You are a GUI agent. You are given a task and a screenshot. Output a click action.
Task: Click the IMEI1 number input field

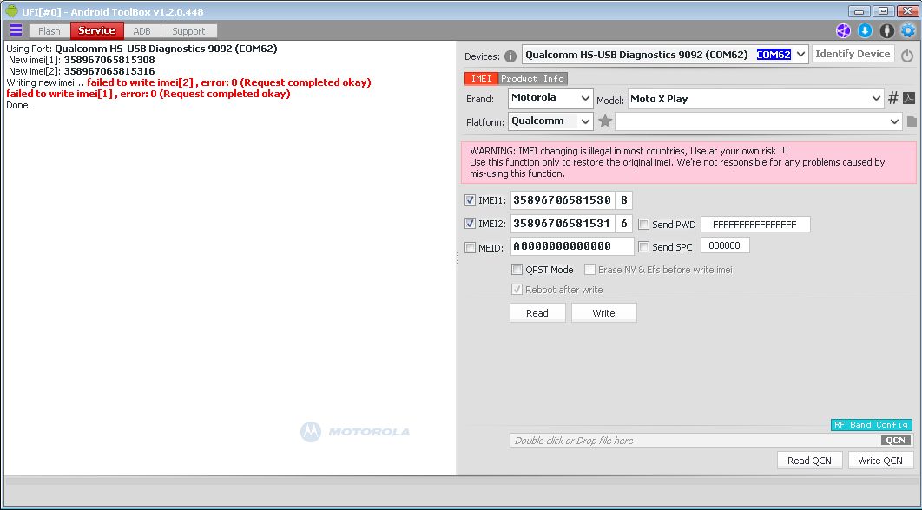tap(563, 200)
